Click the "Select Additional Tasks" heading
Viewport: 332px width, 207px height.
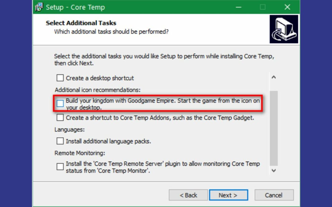[x=81, y=23]
